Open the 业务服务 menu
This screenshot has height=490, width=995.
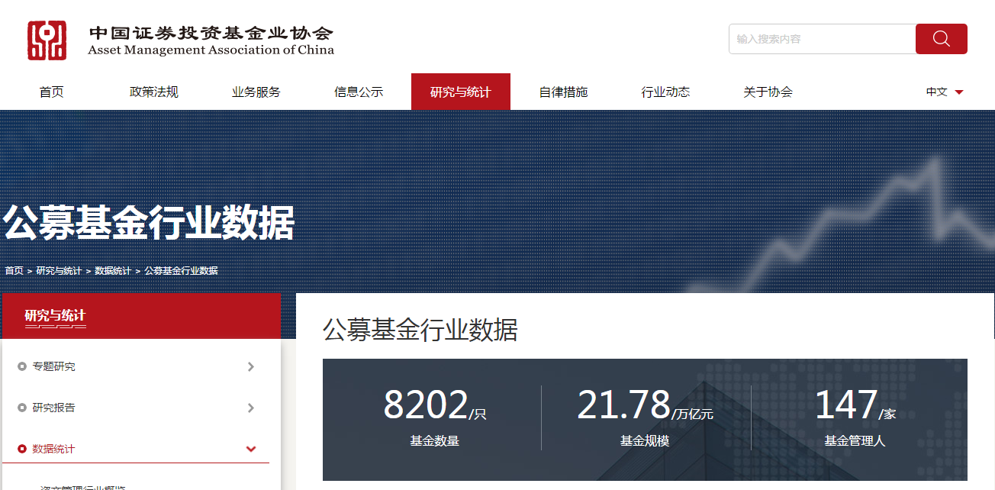coord(256,92)
